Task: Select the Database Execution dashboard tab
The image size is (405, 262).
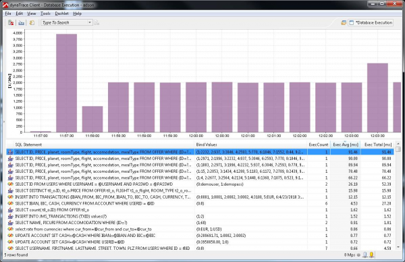Action: pos(371,23)
